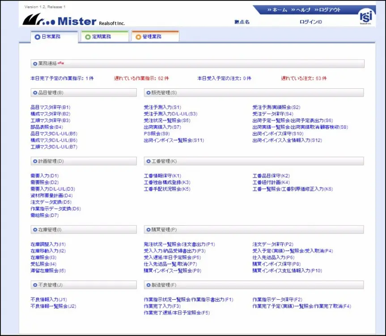The width and height of the screenshot is (386, 336).
Task: Click the bullet icon beside 製造管理(F)
Action: 148,285
